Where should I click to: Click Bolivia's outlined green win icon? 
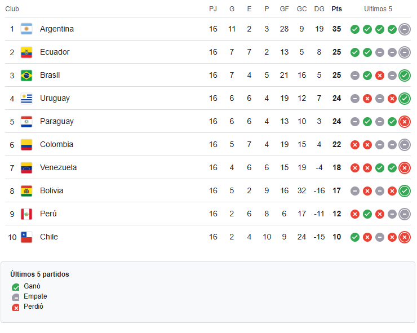coord(405,190)
